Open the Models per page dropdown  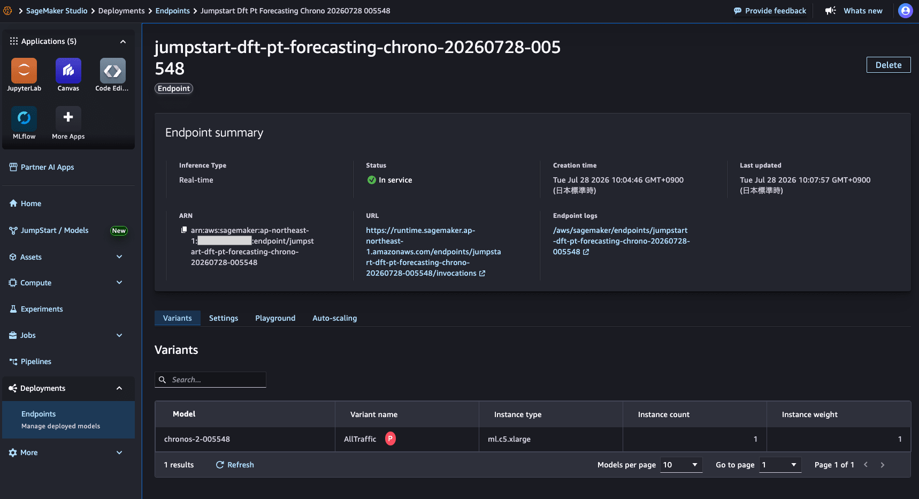681,465
